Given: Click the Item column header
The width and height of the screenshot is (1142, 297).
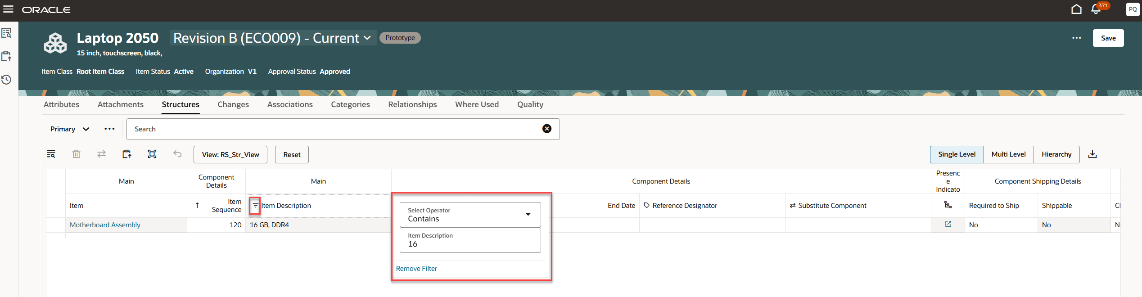Looking at the screenshot, I should click(x=126, y=205).
